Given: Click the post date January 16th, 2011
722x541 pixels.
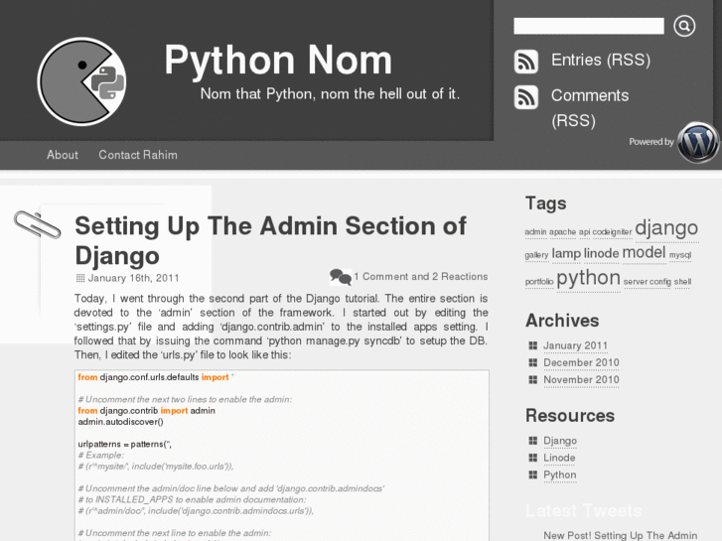Looking at the screenshot, I should [133, 278].
